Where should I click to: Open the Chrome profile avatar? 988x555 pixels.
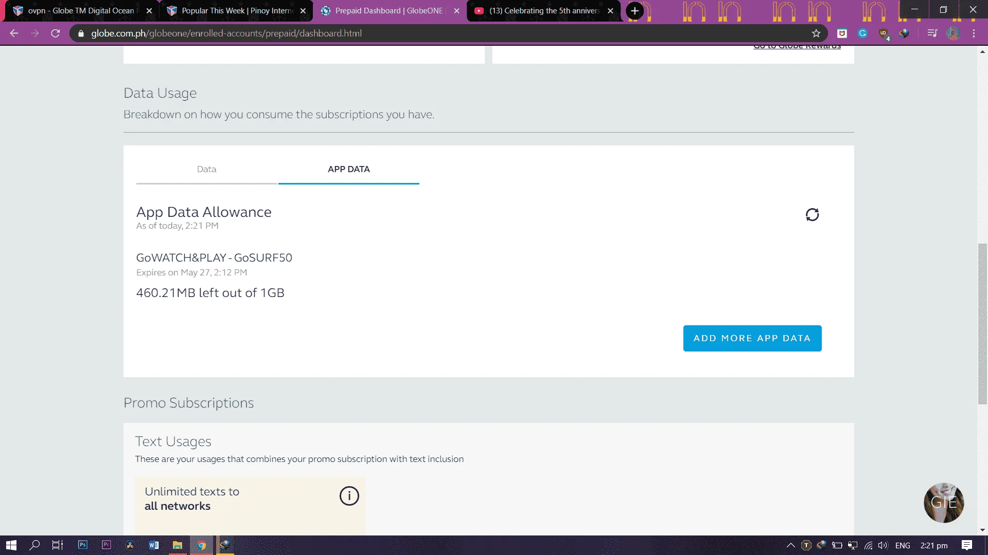[953, 33]
